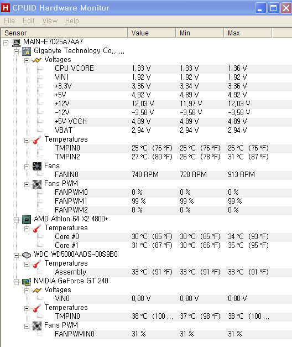Open the File menu

(x=9, y=21)
